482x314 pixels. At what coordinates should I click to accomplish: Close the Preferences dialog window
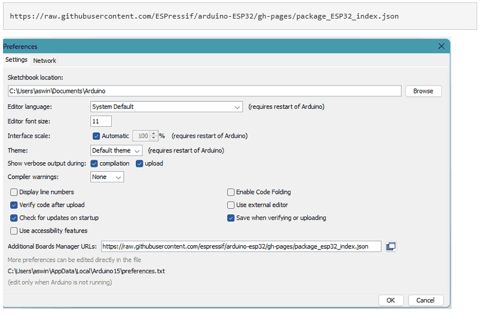point(441,46)
